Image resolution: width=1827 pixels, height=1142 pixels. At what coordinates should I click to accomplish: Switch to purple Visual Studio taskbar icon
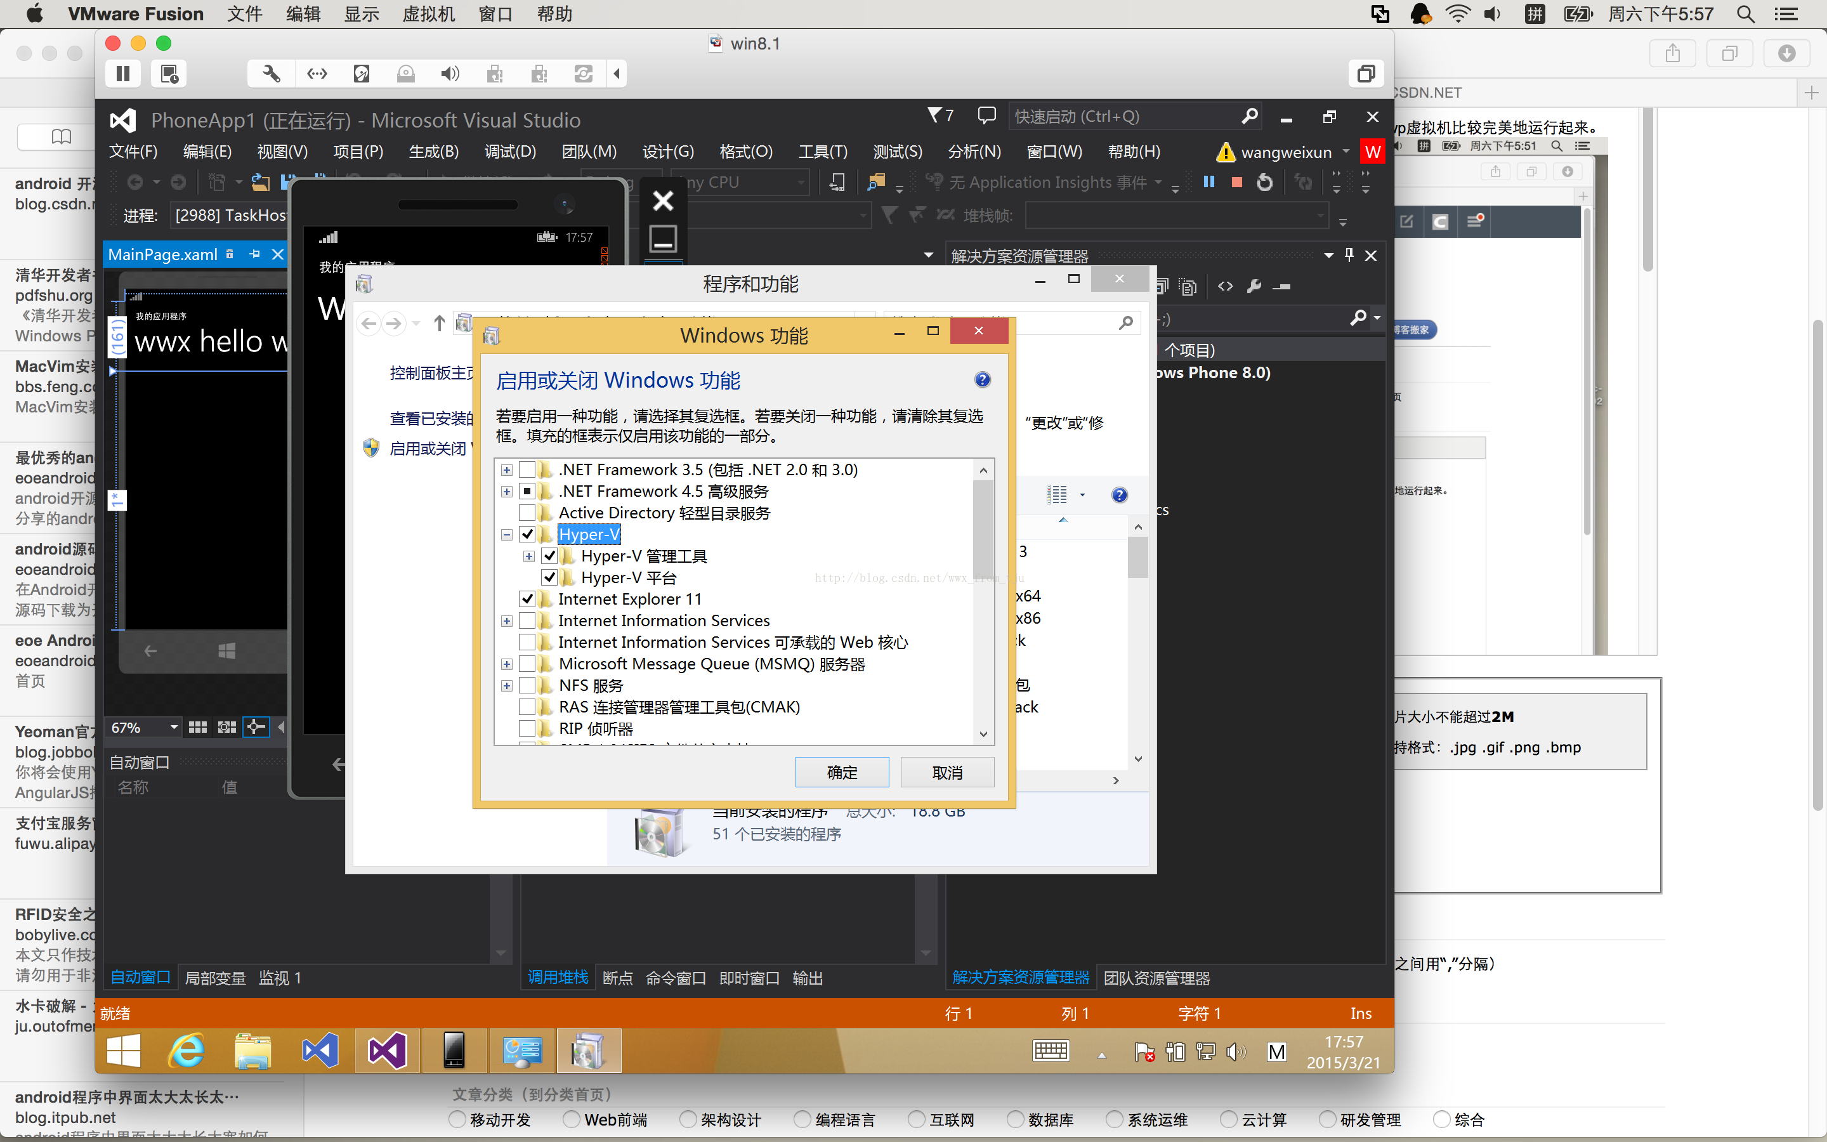tap(386, 1051)
